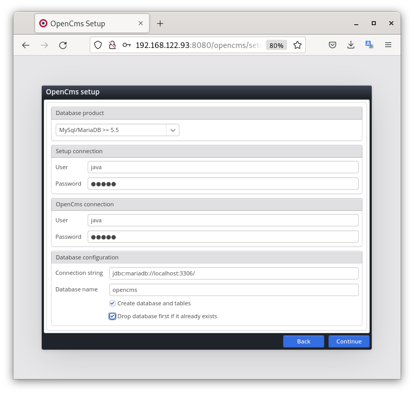Viewport: 414px width, 394px height.
Task: Bookmark this page with the star icon
Action: pyautogui.click(x=297, y=45)
